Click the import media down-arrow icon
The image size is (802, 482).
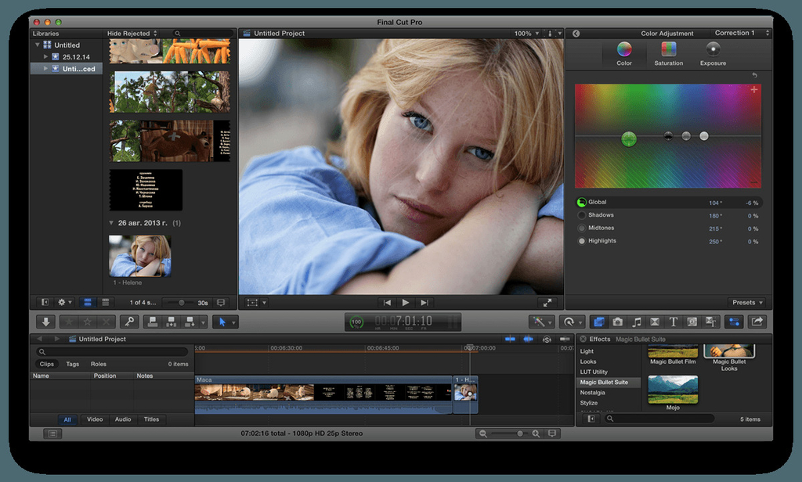pyautogui.click(x=45, y=322)
